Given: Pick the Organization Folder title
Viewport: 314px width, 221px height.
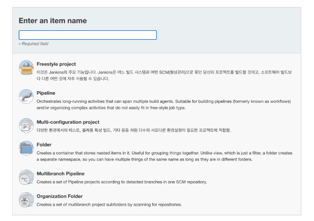Looking at the screenshot, I should pos(60,196).
